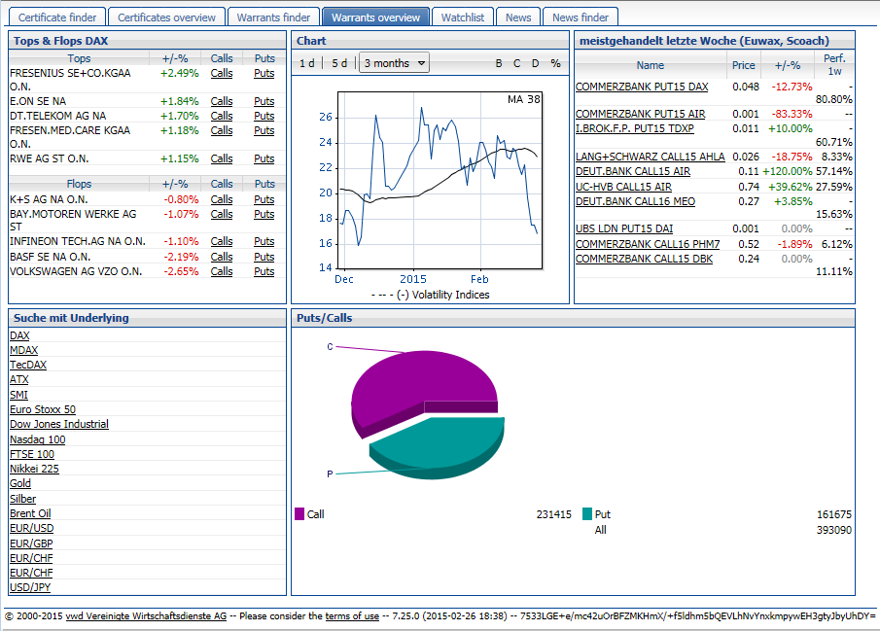Open the News finder tab
Viewport: 880px width, 631px height.
(x=581, y=18)
